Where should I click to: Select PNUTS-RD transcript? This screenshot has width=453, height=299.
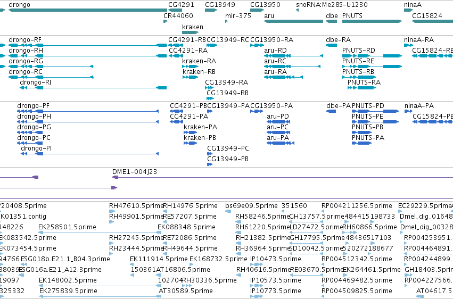(372, 56)
